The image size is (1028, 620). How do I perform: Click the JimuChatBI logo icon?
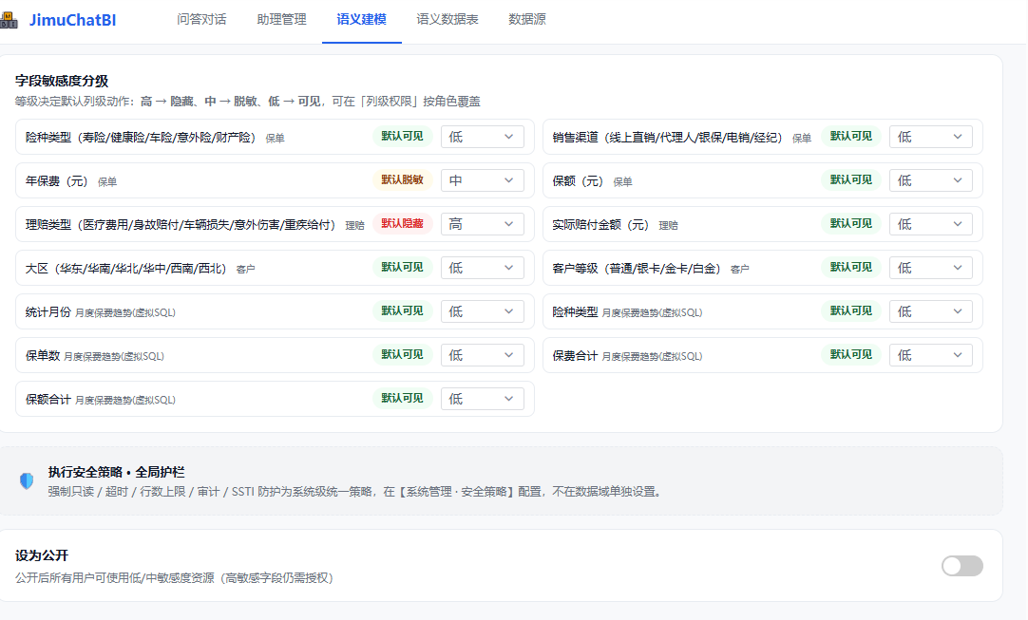coord(9,20)
